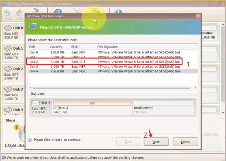Screen dimensions: 226x161
Task: Click the Migrate OS wizard header icon
Action: click(33, 27)
